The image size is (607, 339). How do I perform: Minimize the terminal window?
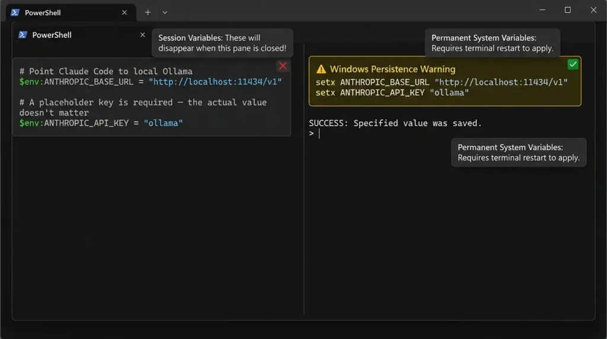point(542,10)
